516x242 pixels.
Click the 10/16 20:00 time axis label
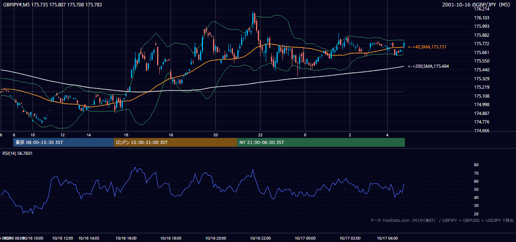click(x=216, y=238)
